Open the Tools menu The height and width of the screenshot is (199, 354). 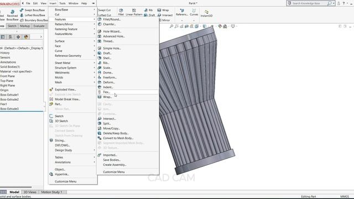[x=63, y=3]
